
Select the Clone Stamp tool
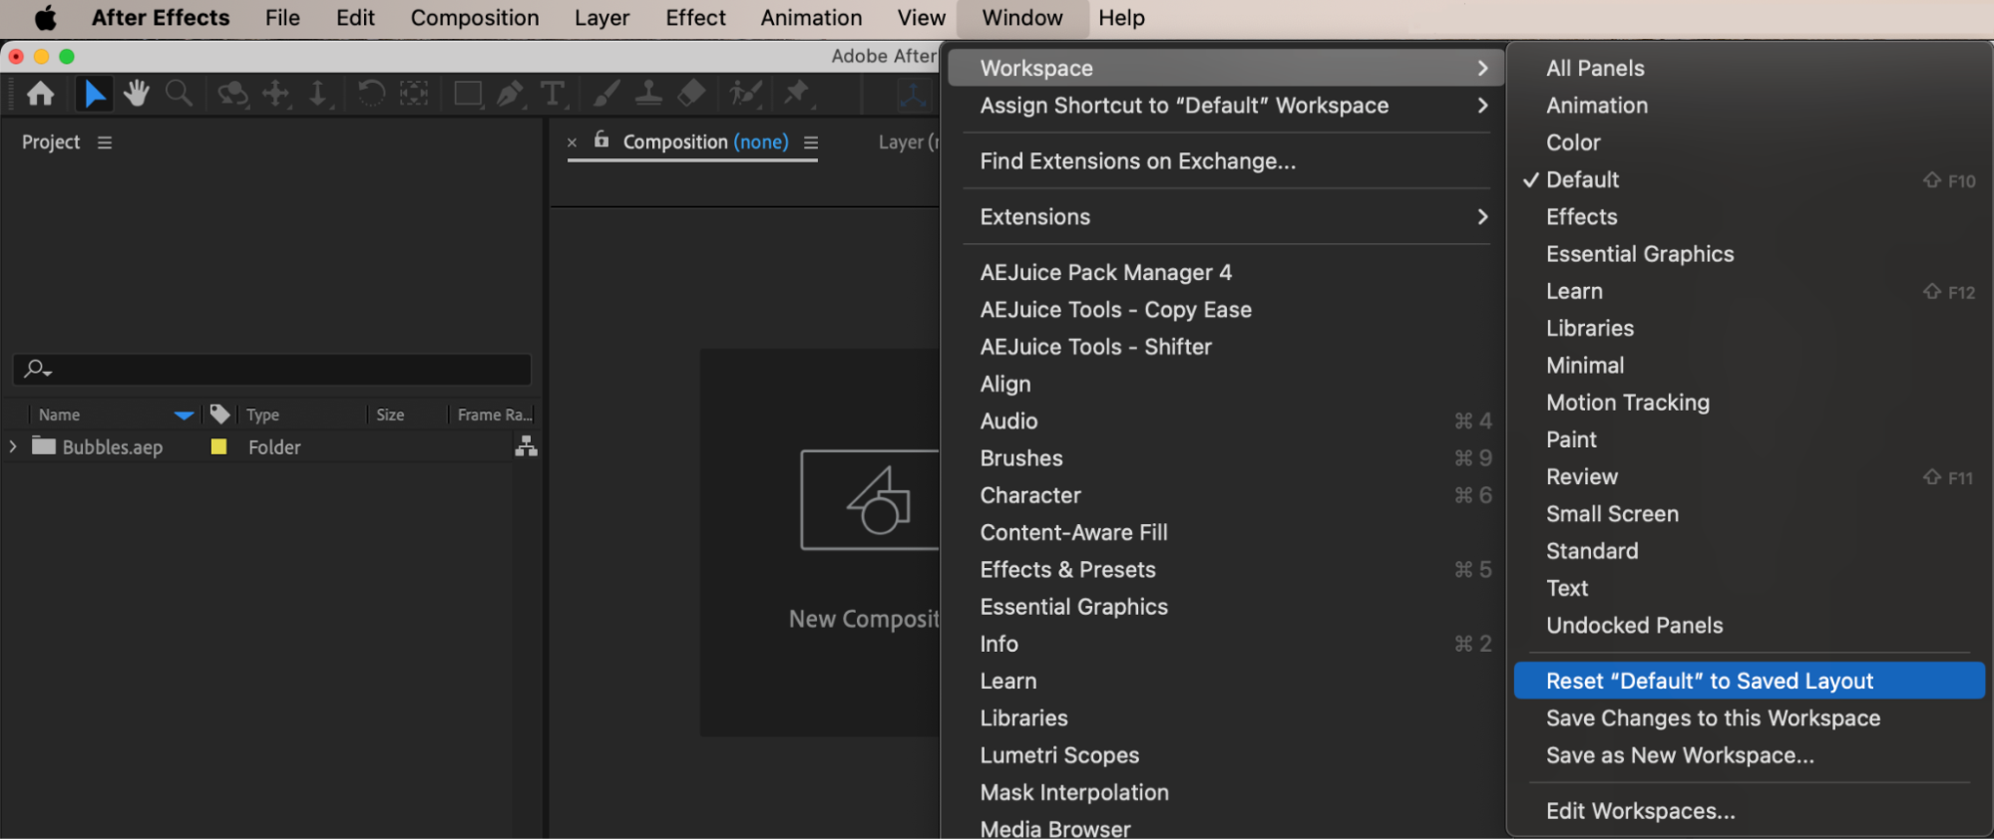tap(648, 94)
